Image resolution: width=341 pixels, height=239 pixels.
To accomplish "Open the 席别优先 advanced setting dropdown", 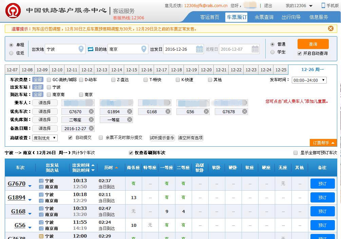I will coord(45,138).
